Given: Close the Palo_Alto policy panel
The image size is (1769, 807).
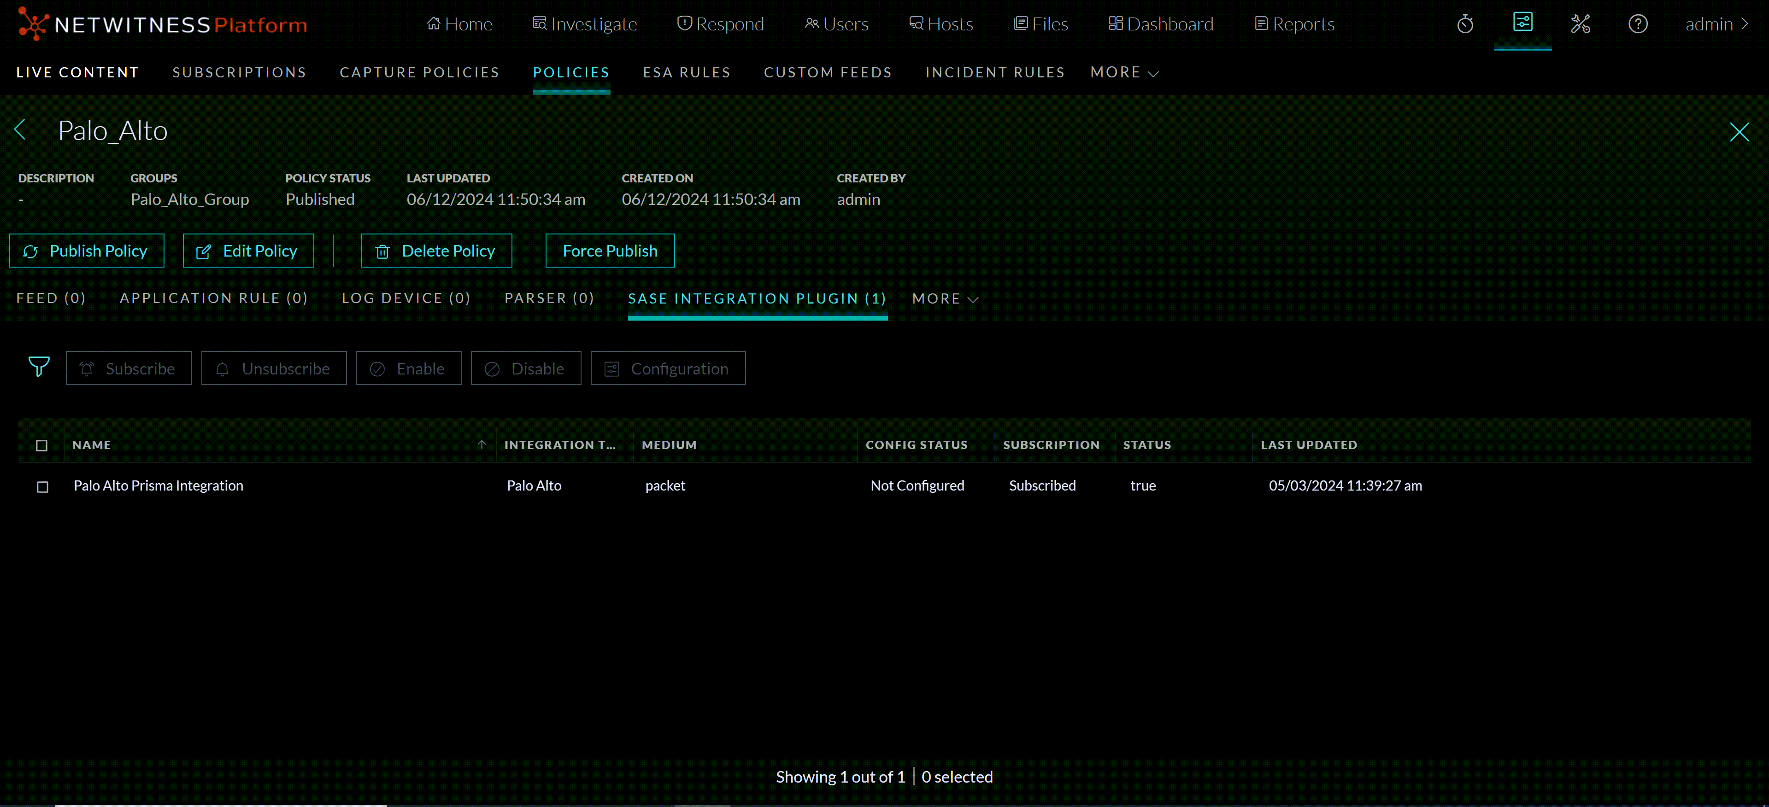Looking at the screenshot, I should tap(1739, 132).
